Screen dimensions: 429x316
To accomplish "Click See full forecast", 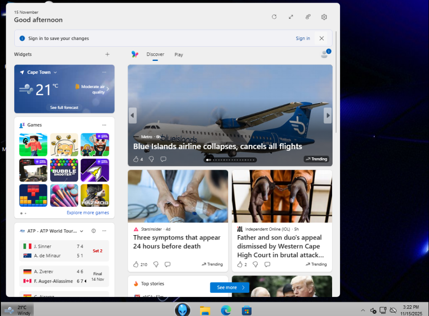I will pyautogui.click(x=64, y=108).
